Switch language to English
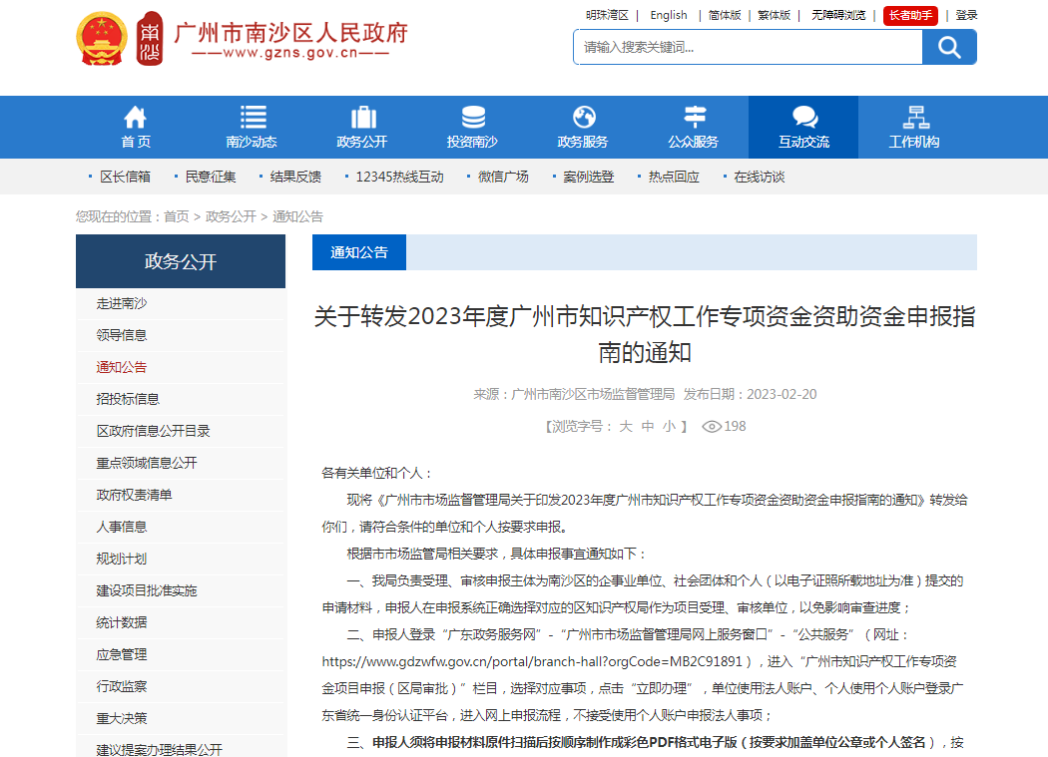 pyautogui.click(x=669, y=15)
